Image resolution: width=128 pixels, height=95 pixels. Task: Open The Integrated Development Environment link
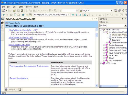[29, 66]
